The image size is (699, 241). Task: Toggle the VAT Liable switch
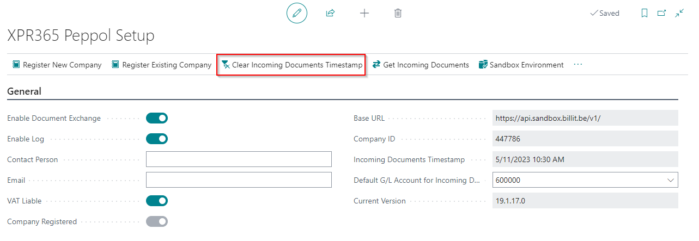(157, 201)
